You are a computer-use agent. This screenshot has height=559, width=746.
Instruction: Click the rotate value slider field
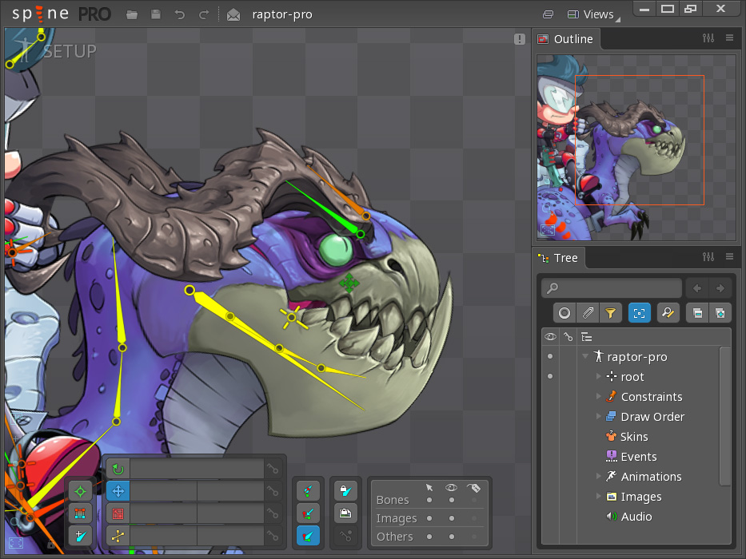[x=197, y=470]
